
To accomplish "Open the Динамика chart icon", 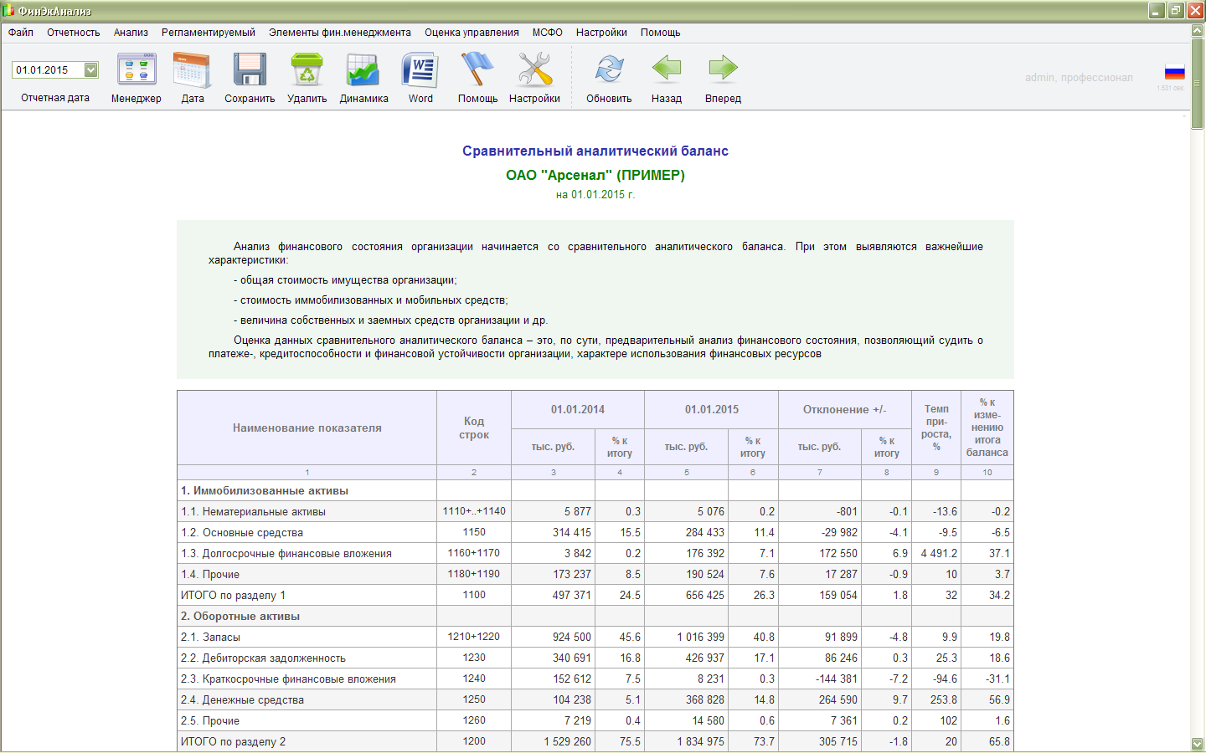I will (x=363, y=70).
